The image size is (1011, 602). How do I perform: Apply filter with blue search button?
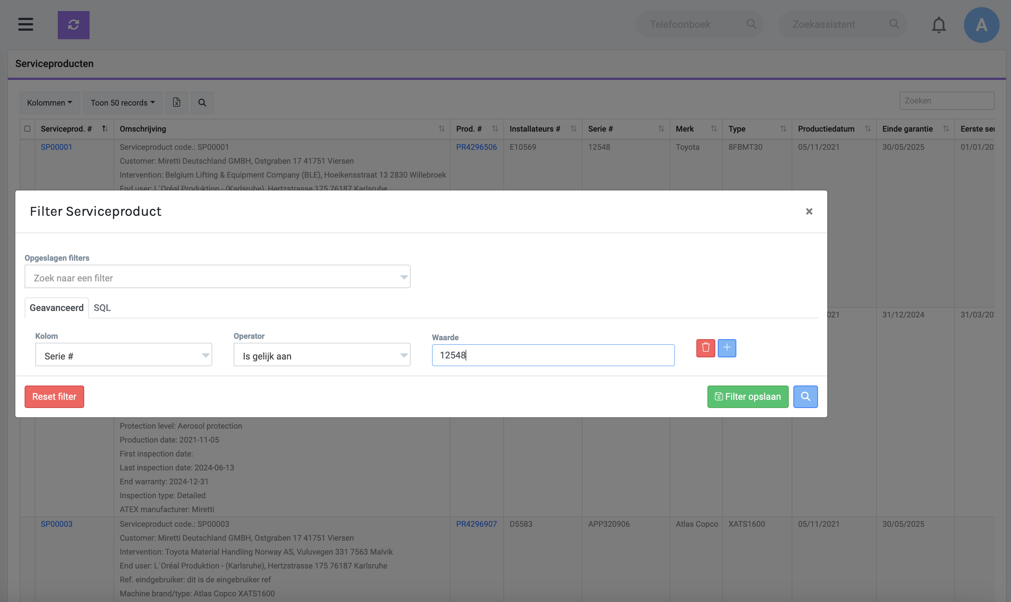pyautogui.click(x=805, y=396)
